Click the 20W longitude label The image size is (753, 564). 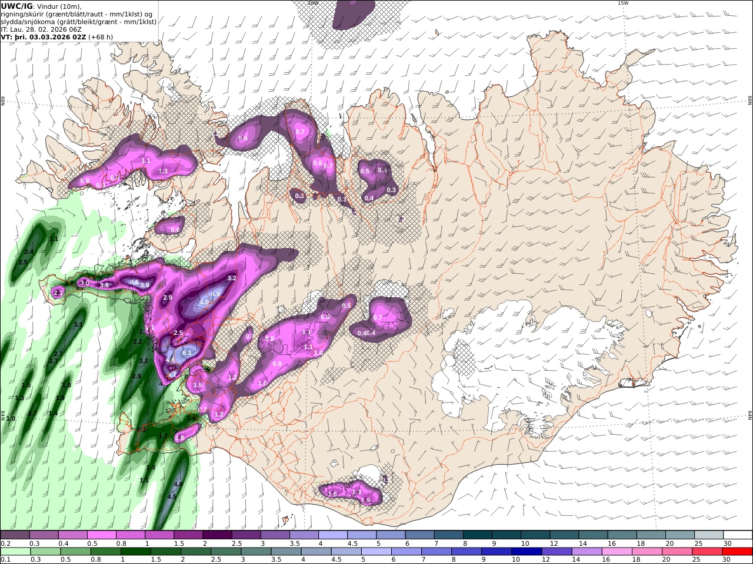(313, 3)
